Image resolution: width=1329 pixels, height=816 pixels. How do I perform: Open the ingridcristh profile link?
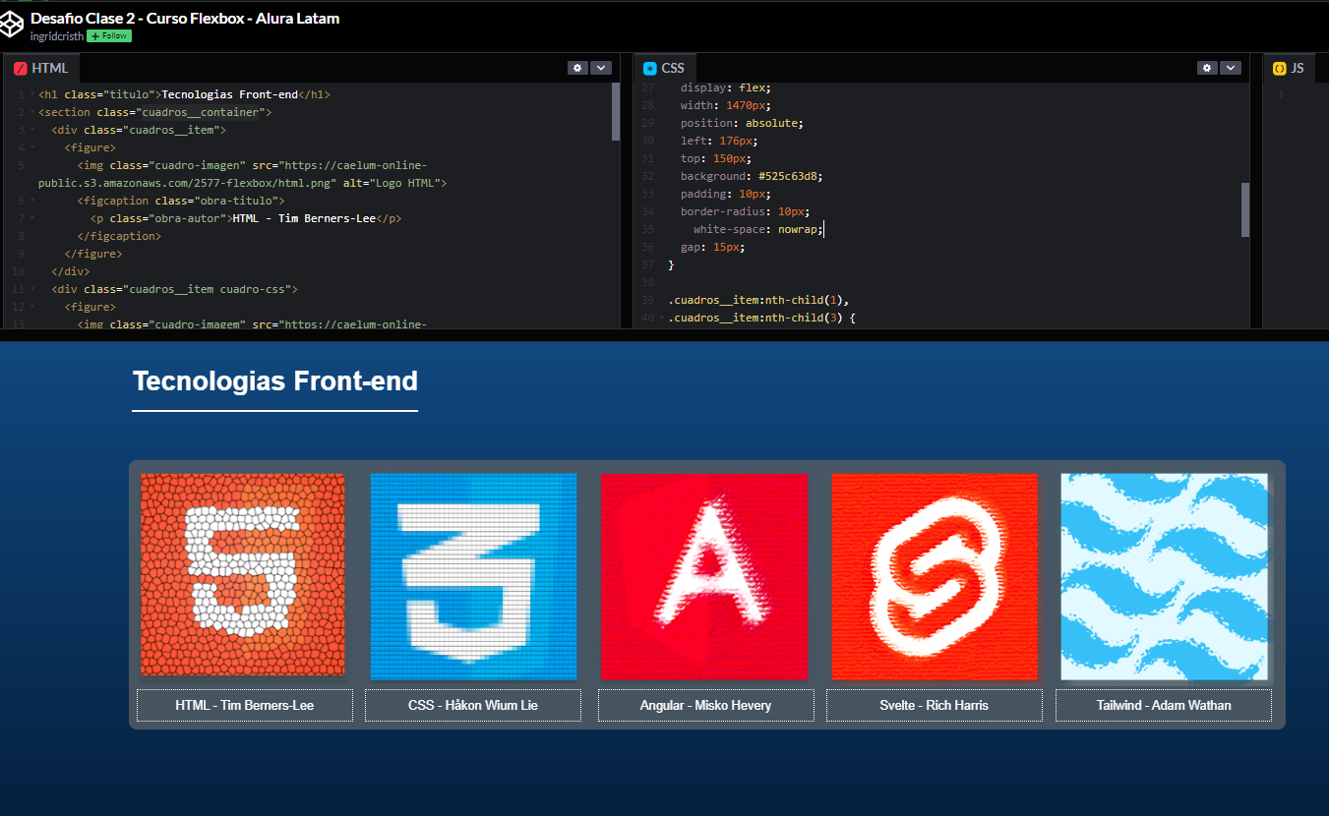(x=56, y=35)
